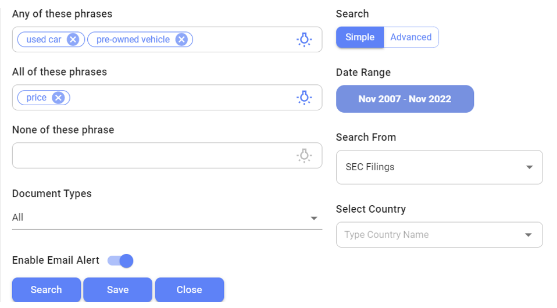
Task: Remove the 'pre-owned vehicle' phrase chip
Action: [181, 40]
